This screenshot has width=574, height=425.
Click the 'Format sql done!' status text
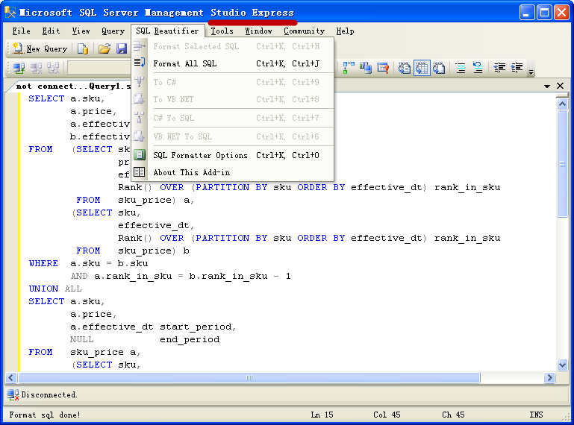tap(45, 415)
